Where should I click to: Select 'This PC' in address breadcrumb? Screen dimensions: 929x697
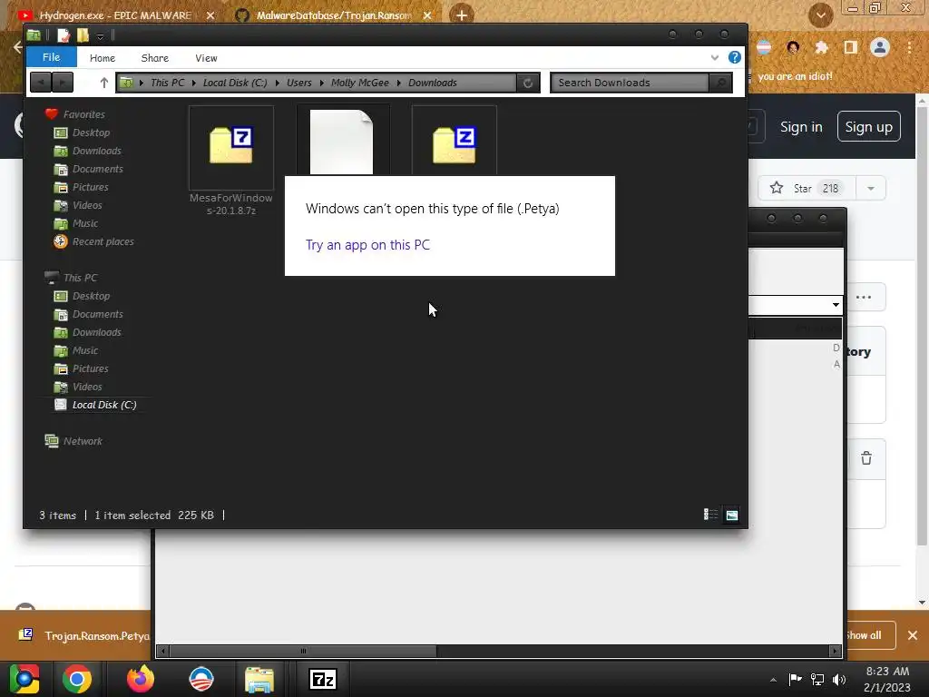pyautogui.click(x=168, y=83)
